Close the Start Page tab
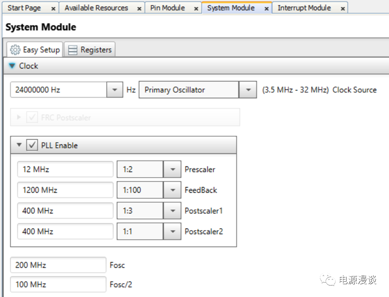Screen dimensions: 389x297 [x=53, y=8]
